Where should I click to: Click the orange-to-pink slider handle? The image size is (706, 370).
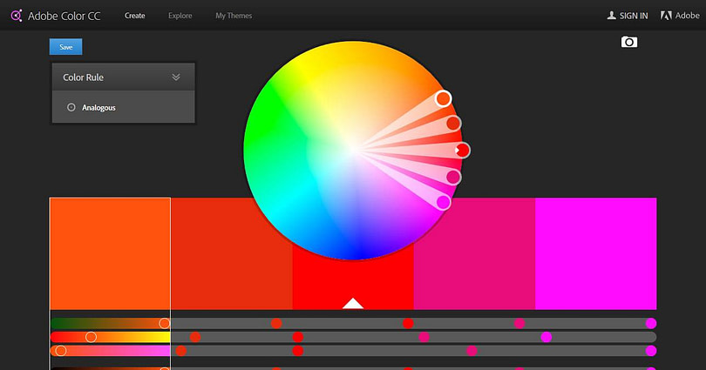[61, 351]
